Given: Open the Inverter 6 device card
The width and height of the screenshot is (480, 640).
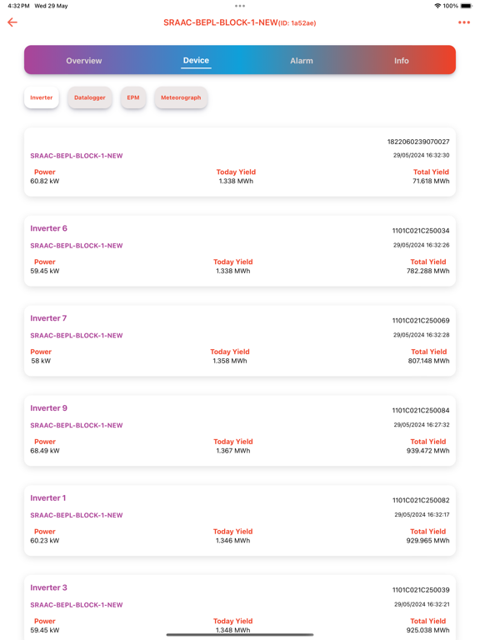Looking at the screenshot, I should [240, 251].
